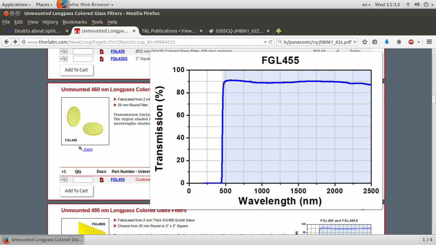This screenshot has width=436, height=245.
Task: Click the Adblock Plus ABP icon
Action: tap(411, 42)
